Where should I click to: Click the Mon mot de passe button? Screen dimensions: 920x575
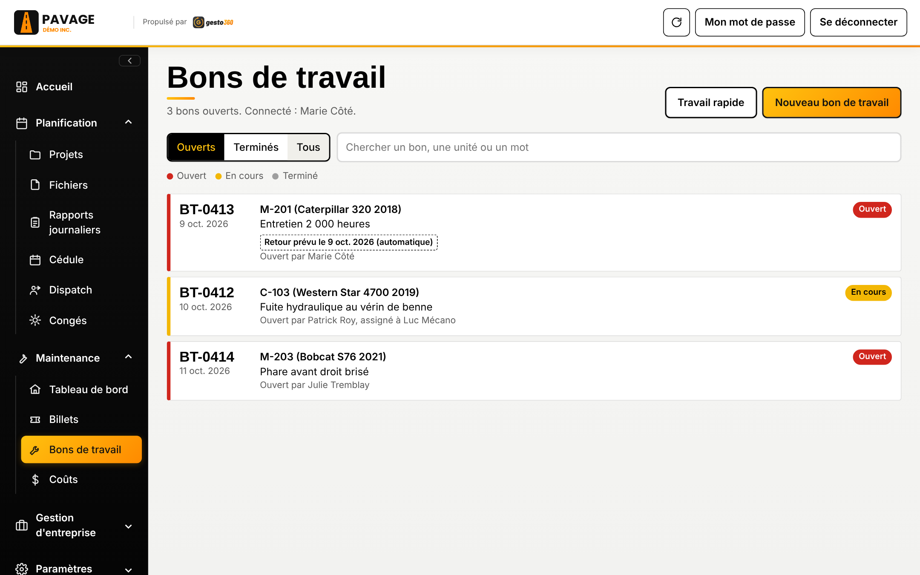[750, 22]
